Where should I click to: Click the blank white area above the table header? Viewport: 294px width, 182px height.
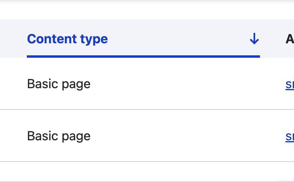(147, 11)
